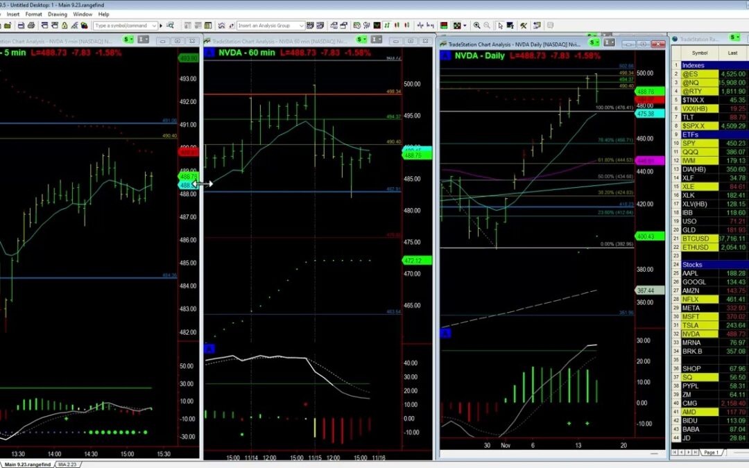Open Insert an Analysis Group dropdown
The width and height of the screenshot is (749, 468).
coord(302,26)
